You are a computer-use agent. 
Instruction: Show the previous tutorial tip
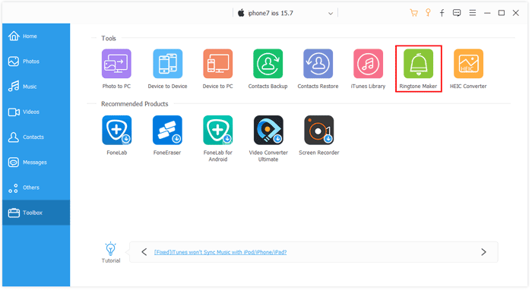pyautogui.click(x=144, y=252)
